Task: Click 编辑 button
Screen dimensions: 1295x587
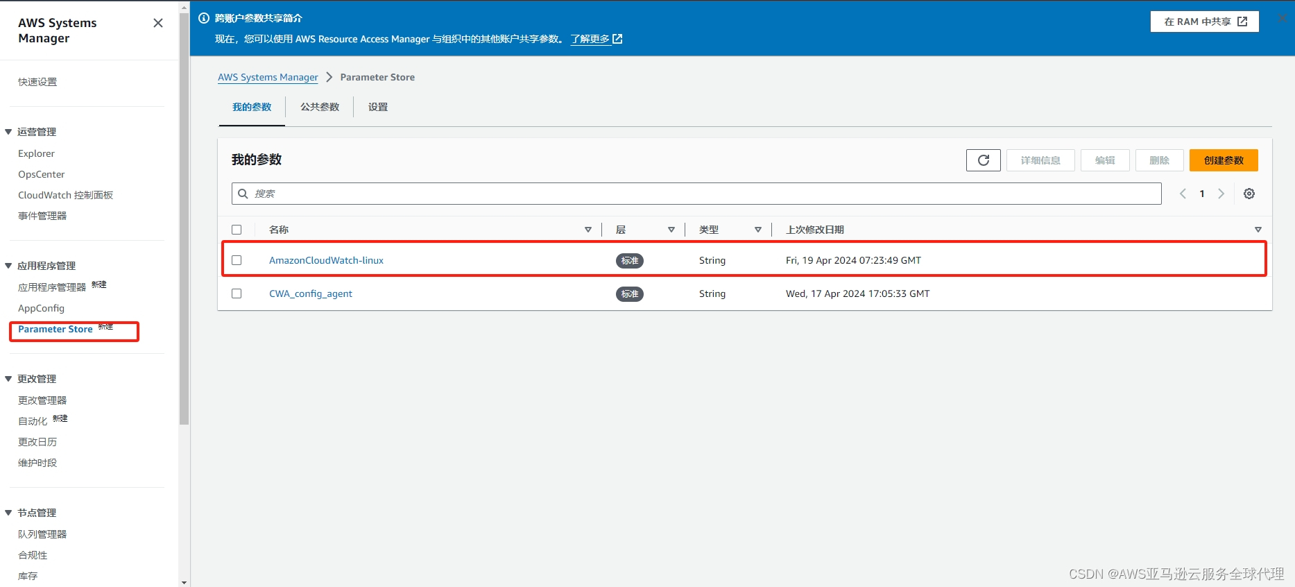Action: click(1105, 160)
